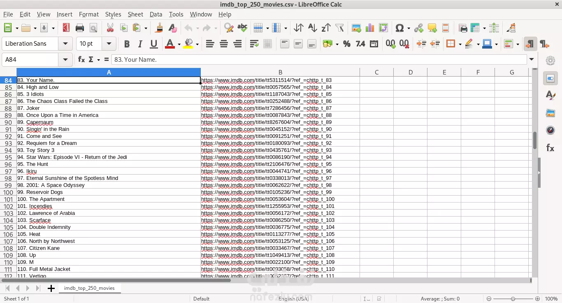Image resolution: width=562 pixels, height=303 pixels.
Task: Toggle Align Right
Action: pos(237,44)
